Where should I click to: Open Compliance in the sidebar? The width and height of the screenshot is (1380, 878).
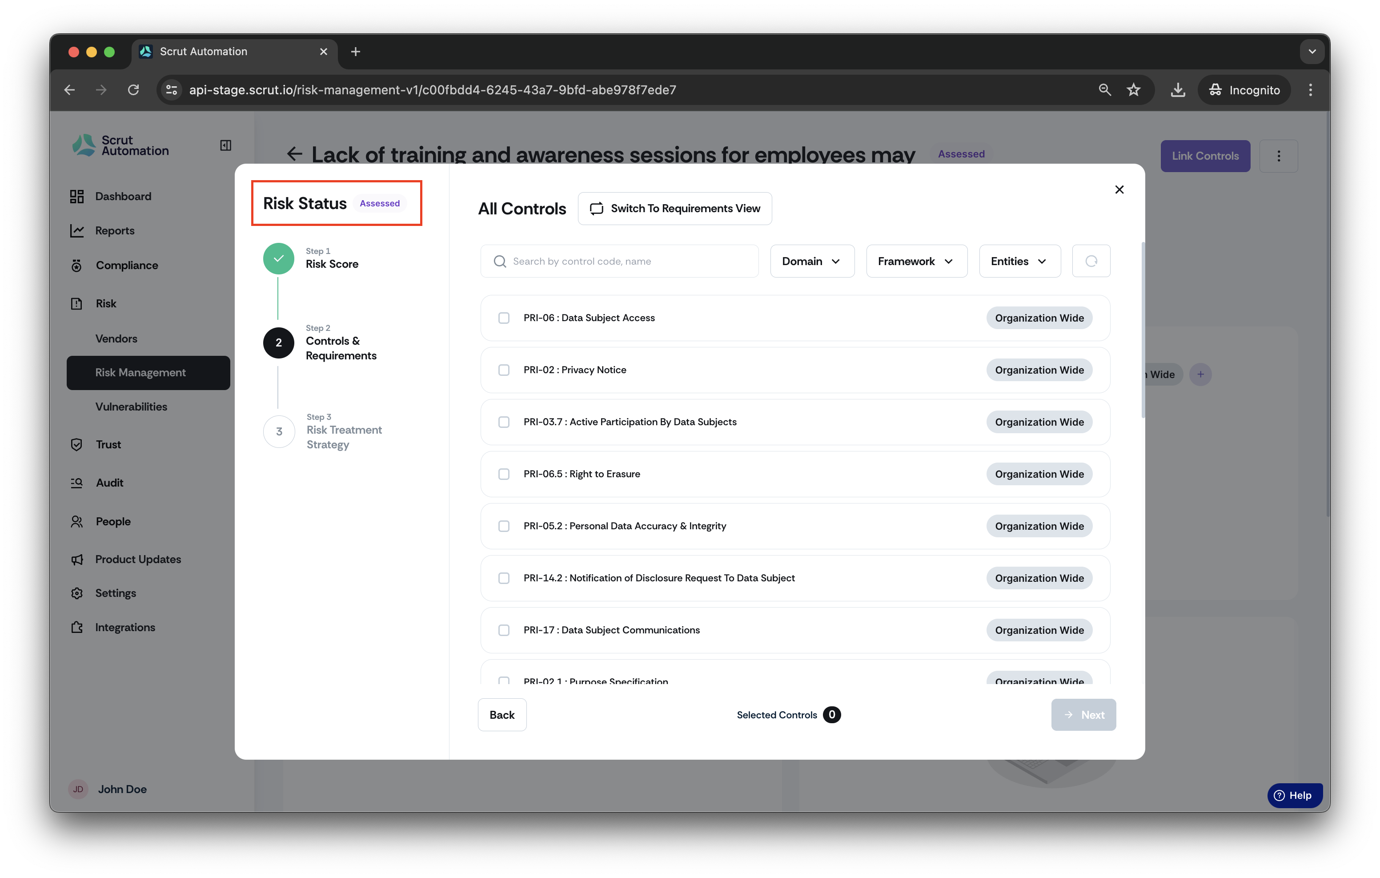point(127,266)
